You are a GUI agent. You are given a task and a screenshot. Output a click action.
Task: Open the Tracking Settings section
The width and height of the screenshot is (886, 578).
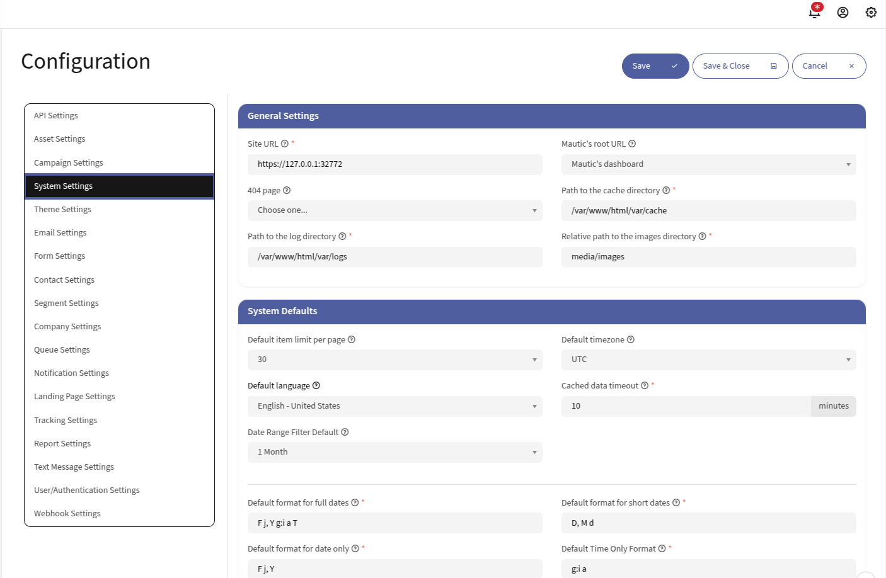pos(67,420)
